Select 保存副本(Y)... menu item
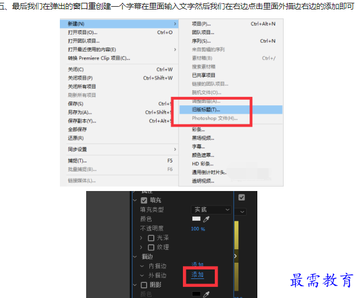This screenshot has height=298, width=358. 119,121
